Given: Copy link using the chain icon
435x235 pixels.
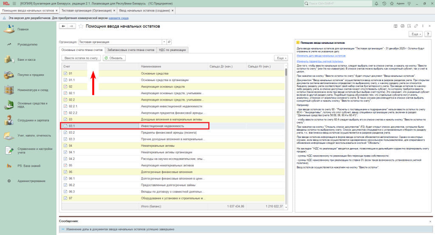Looking at the screenshot, I should pyautogui.click(x=415, y=26).
